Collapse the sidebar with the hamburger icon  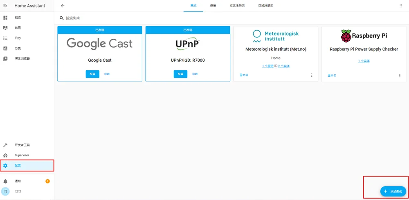(x=5, y=6)
